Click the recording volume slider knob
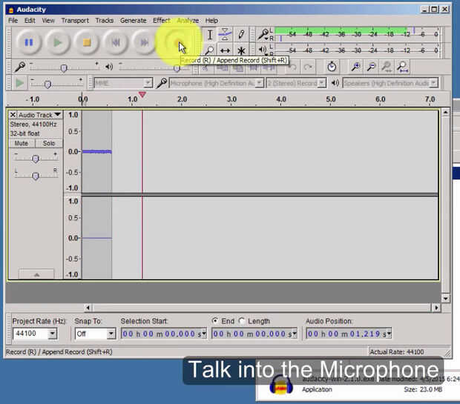Viewport: 460px width, 404px height. pyautogui.click(x=64, y=68)
